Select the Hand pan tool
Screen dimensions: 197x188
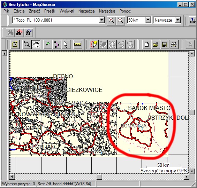(x=36, y=44)
